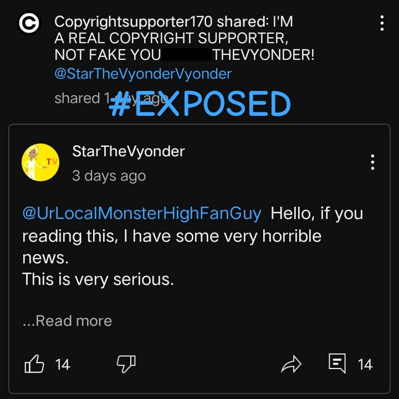Image resolution: width=399 pixels, height=399 pixels.
Task: Expand the post with Read more
Action: (68, 321)
